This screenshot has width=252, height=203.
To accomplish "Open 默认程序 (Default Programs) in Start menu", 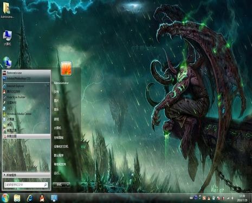I will 59,155.
